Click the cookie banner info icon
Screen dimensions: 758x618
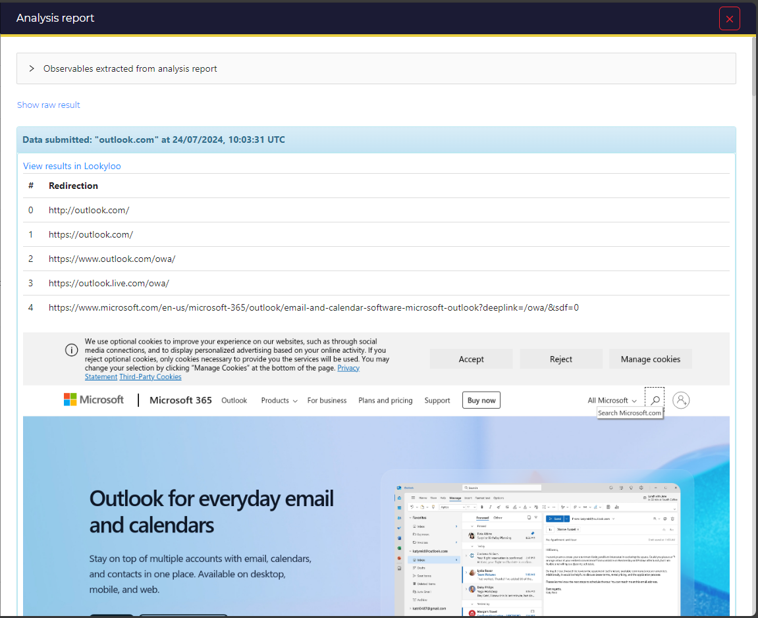tap(72, 350)
